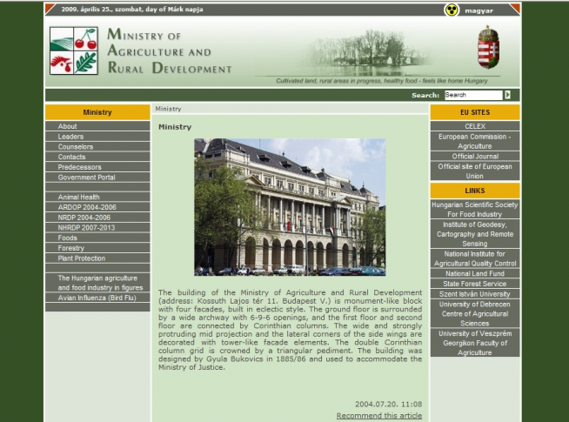
Task: Click the Ministry logo with cherries and rooster
Action: tap(74, 50)
